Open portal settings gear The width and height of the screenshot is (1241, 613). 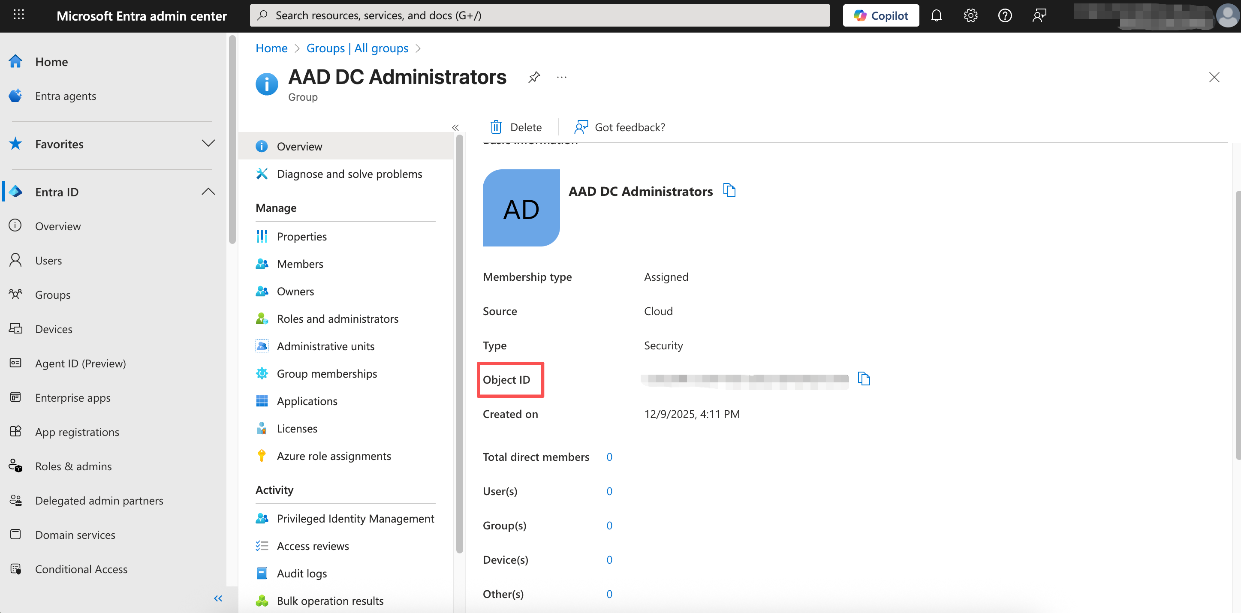pyautogui.click(x=970, y=15)
